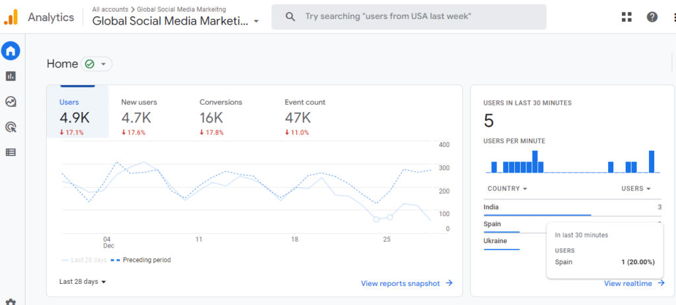Screen dimensions: 676x305
Task: Open the Explore sidebar icon
Action: click(11, 101)
